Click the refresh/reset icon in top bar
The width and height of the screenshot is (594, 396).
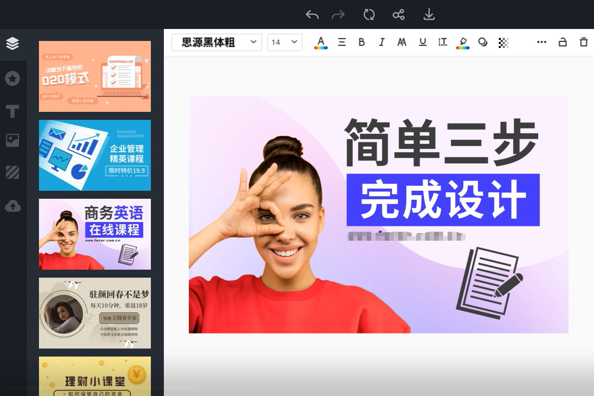click(x=369, y=15)
